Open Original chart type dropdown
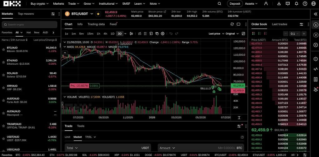This screenshot has width=319, height=157. [x=232, y=34]
